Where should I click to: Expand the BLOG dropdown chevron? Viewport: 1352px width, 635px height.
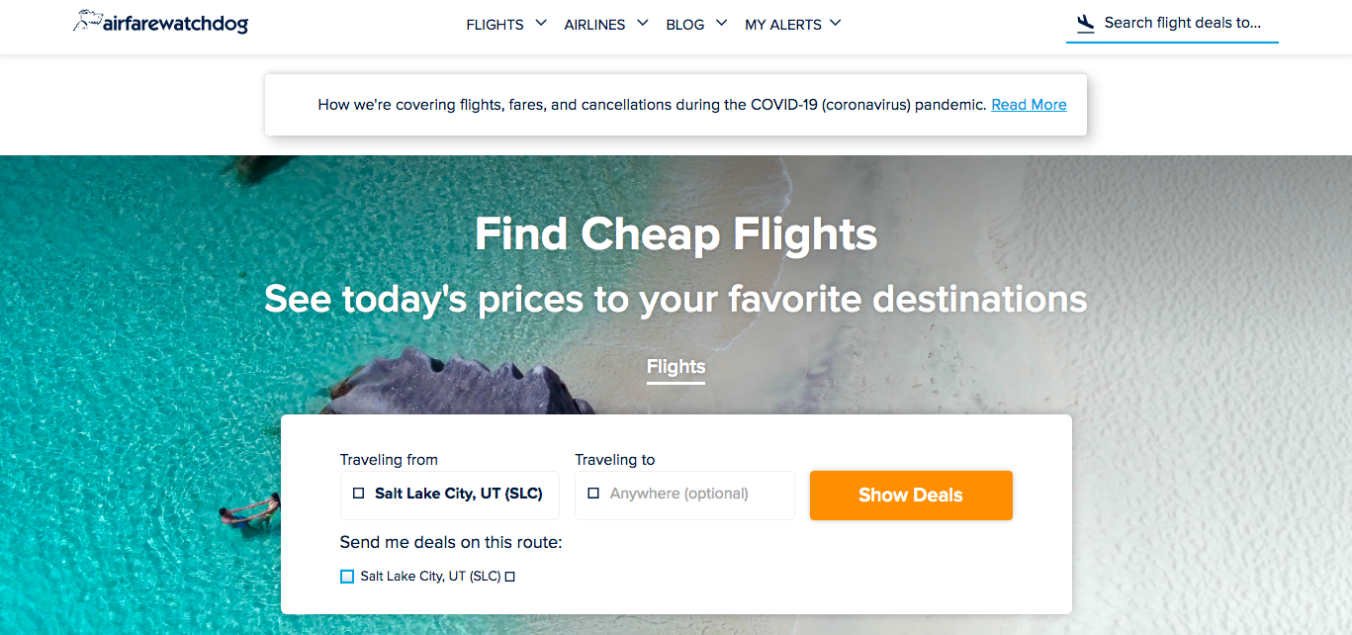click(x=721, y=21)
